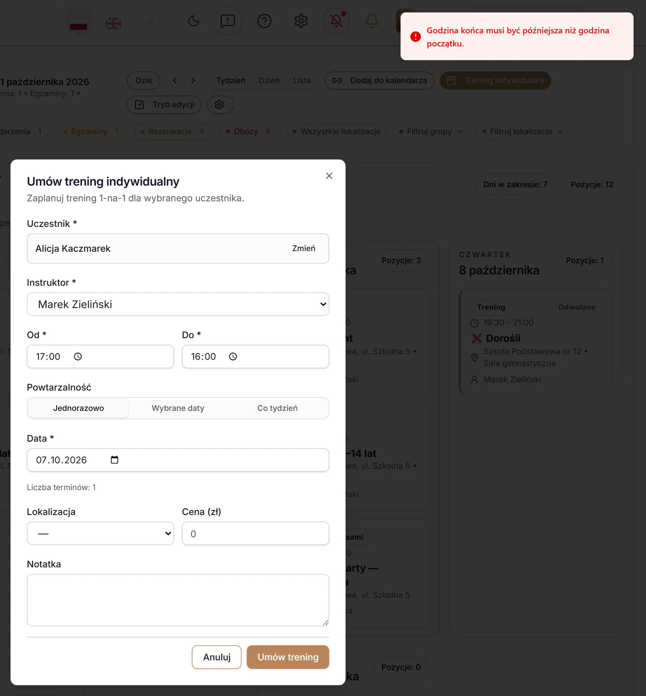The width and height of the screenshot is (646, 696).
Task: Open the clock picker in Do field
Action: [x=233, y=357]
